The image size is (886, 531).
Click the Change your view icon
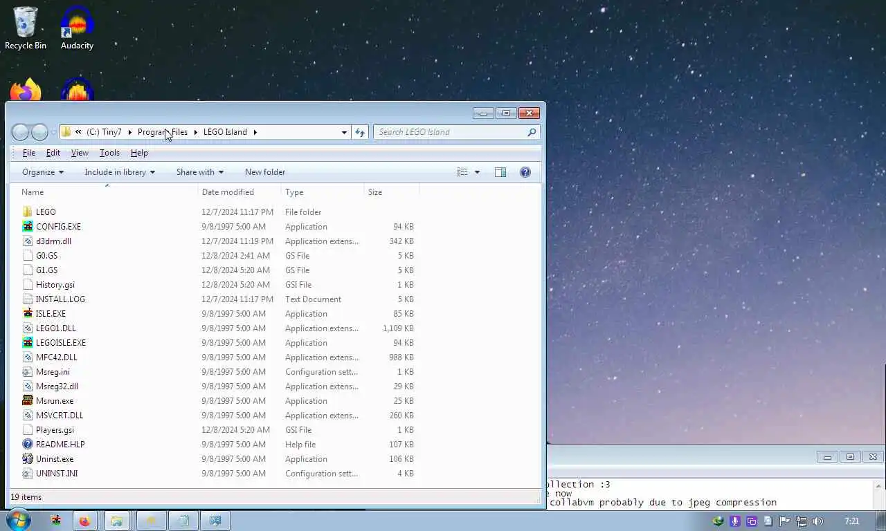coord(462,172)
